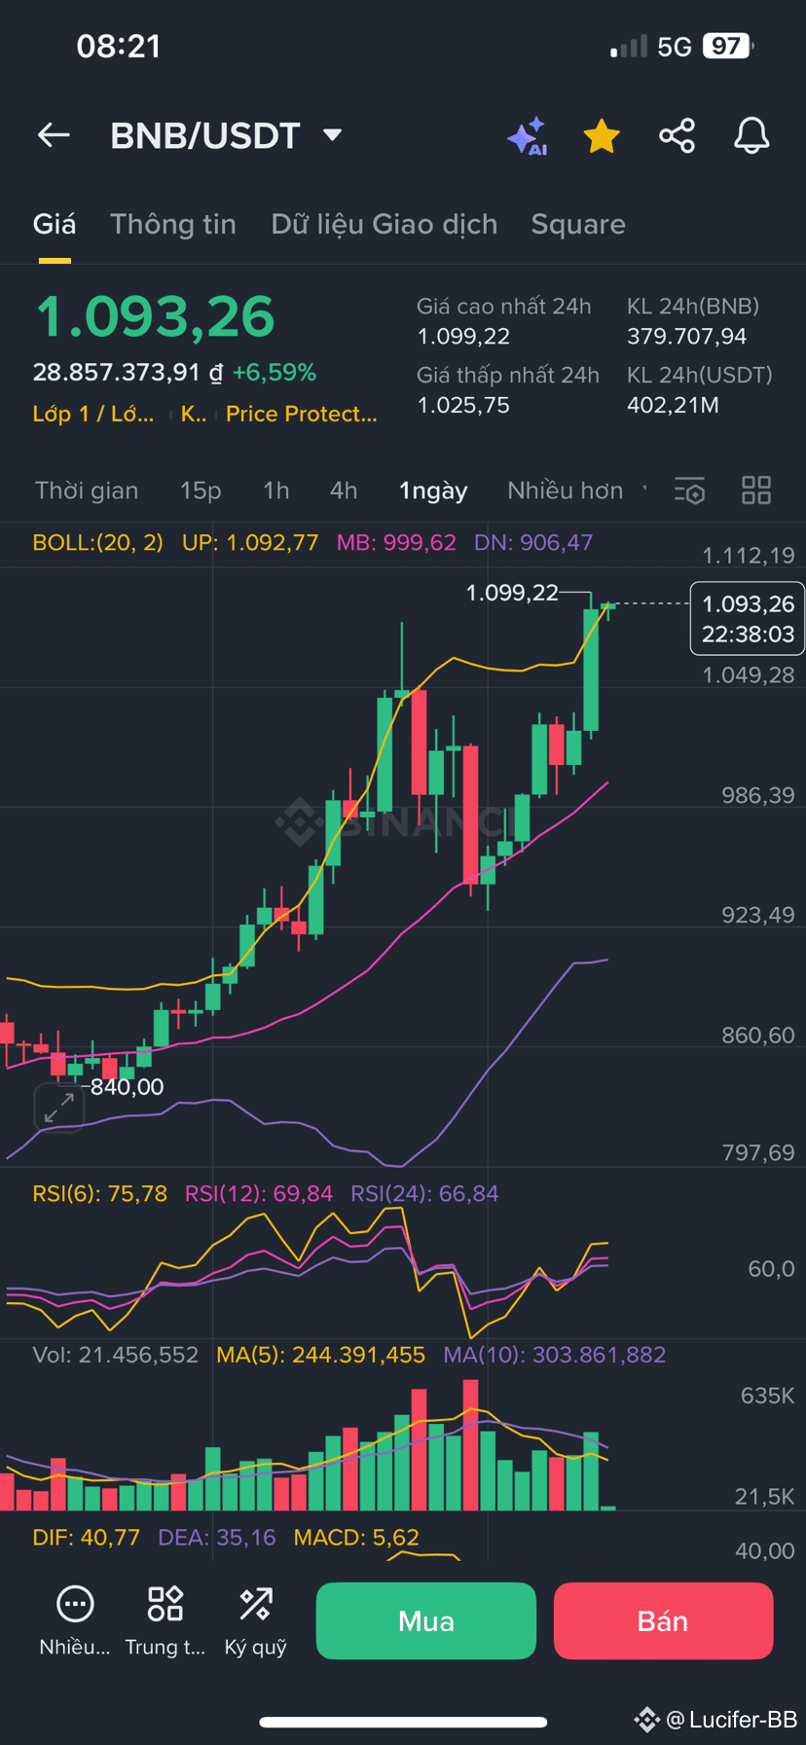Select the Thời gian chart view
Image resolution: width=806 pixels, height=1745 pixels.
(87, 491)
